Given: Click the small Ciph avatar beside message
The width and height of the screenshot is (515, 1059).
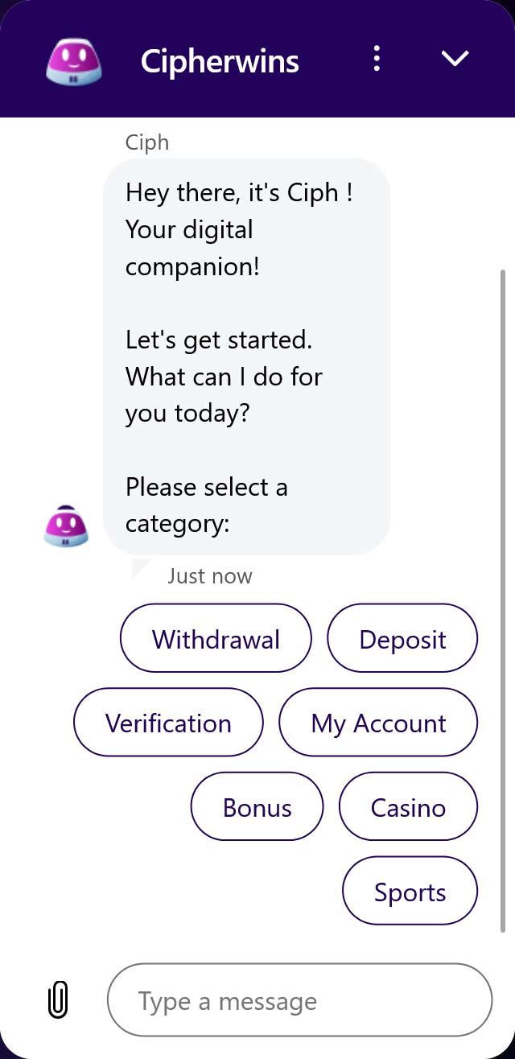Looking at the screenshot, I should [x=66, y=525].
